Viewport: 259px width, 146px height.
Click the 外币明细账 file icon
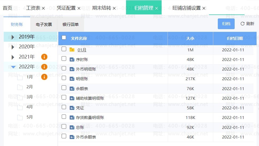[x=72, y=69]
